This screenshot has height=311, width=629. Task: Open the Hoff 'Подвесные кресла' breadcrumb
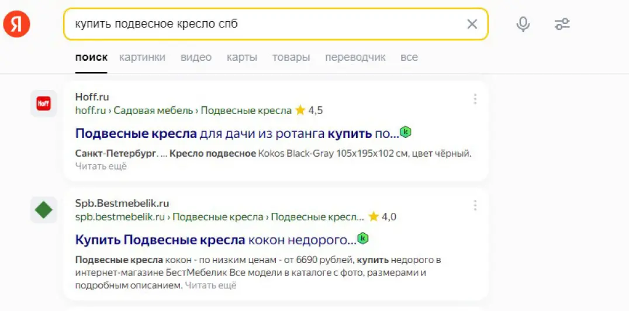[246, 110]
